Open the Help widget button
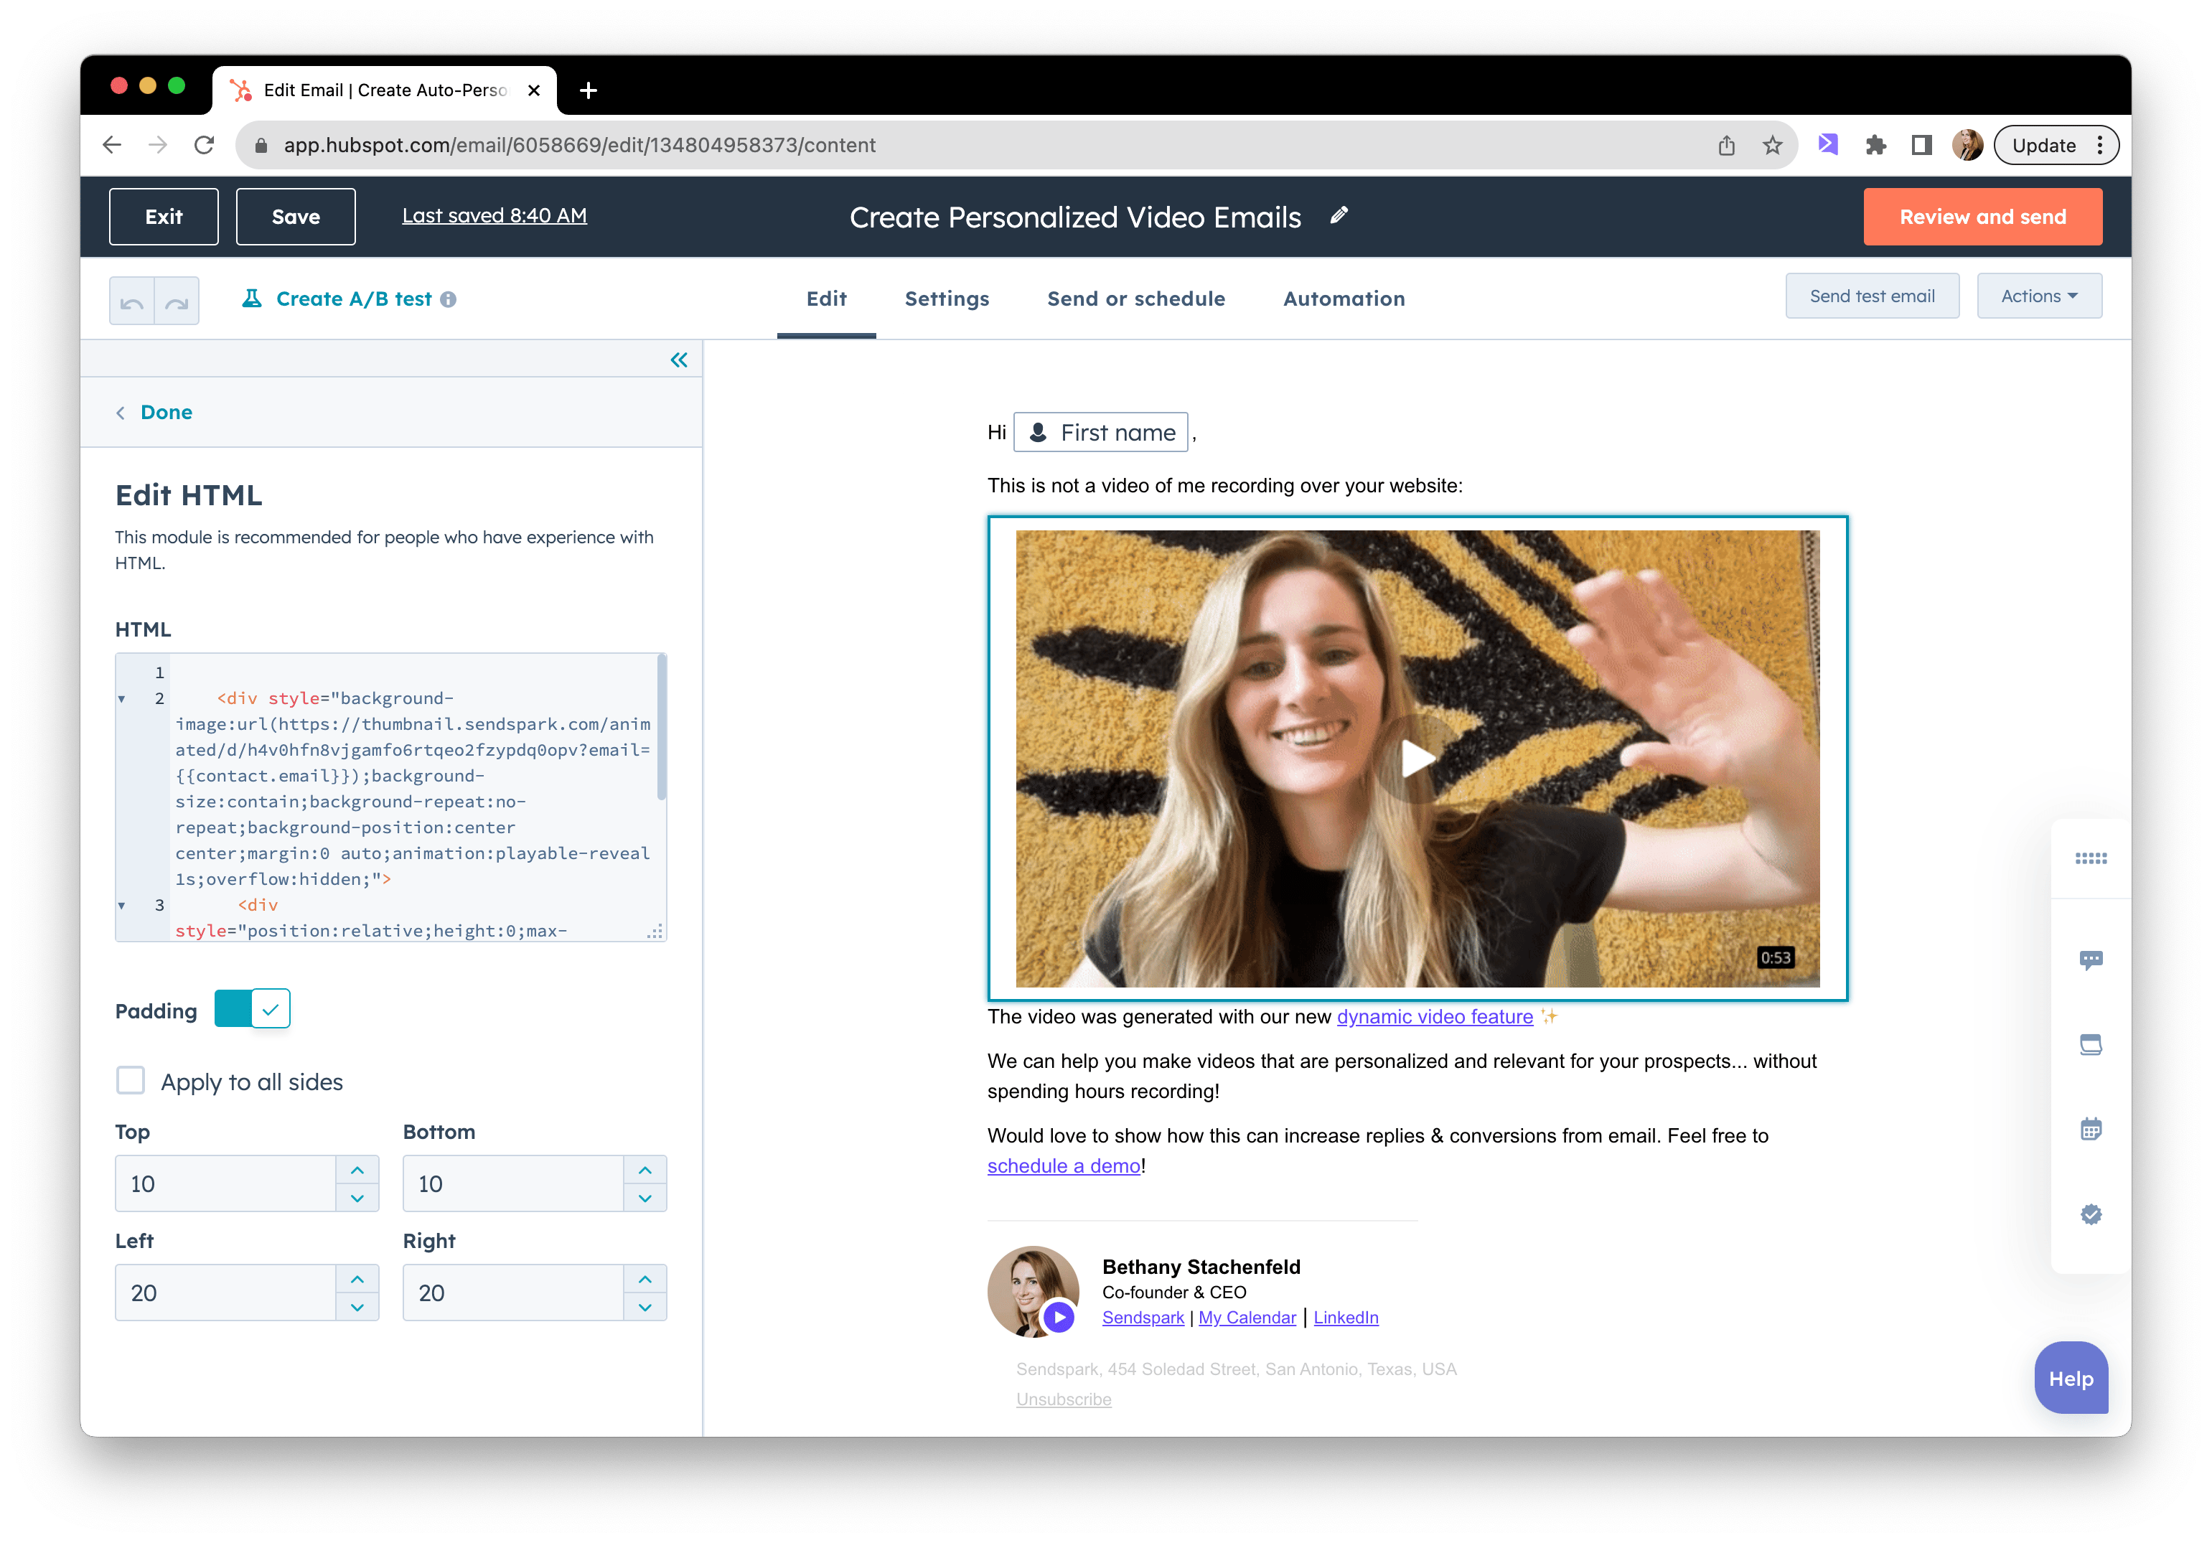Viewport: 2212px width, 1543px height. 2071,1377
